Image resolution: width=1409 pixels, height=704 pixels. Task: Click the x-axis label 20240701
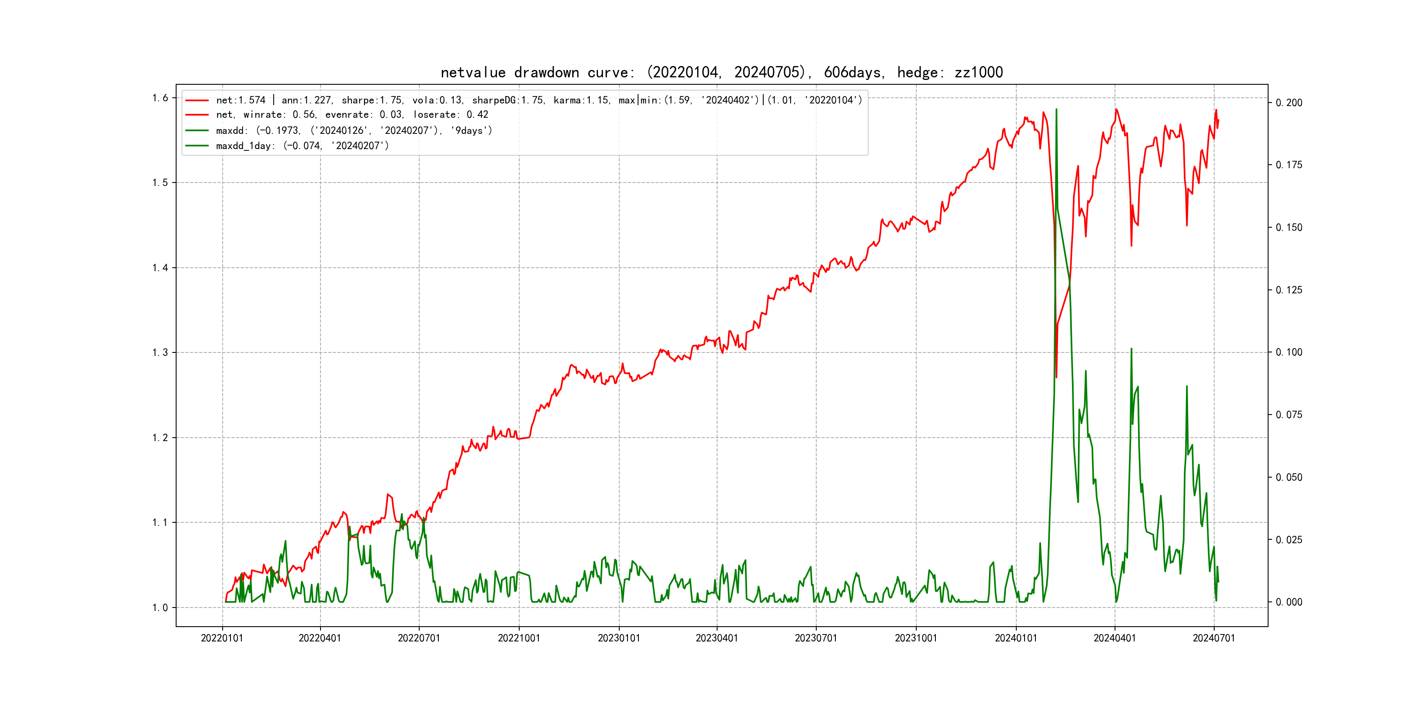pos(1214,638)
